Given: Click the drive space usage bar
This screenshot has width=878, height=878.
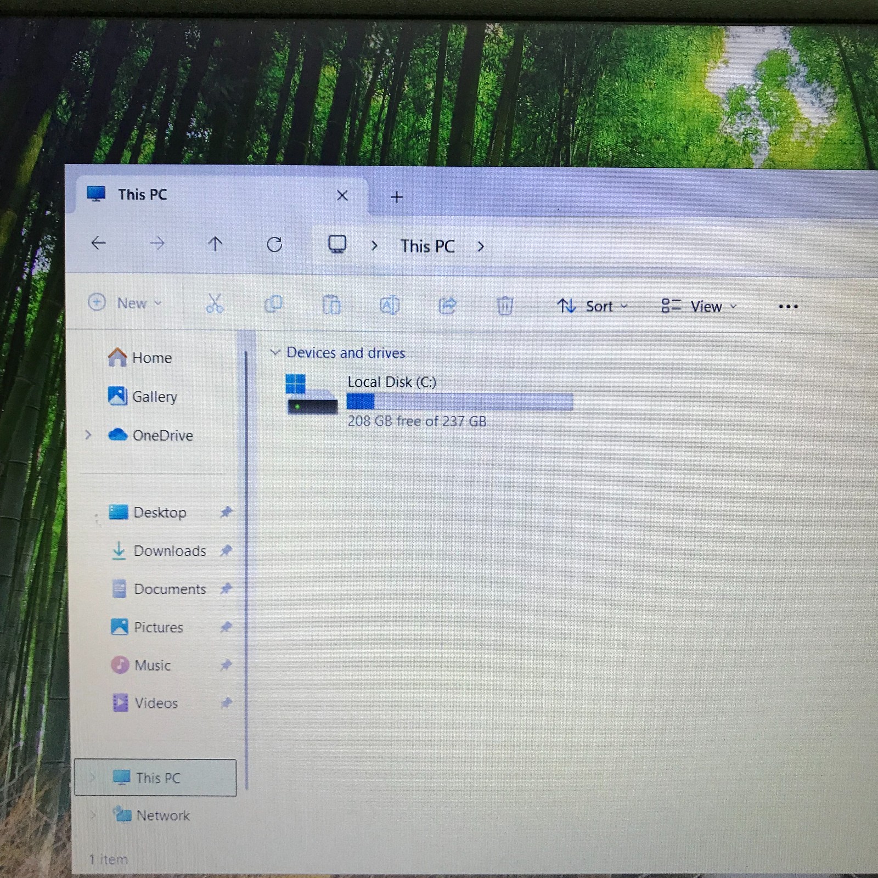Looking at the screenshot, I should click(460, 402).
